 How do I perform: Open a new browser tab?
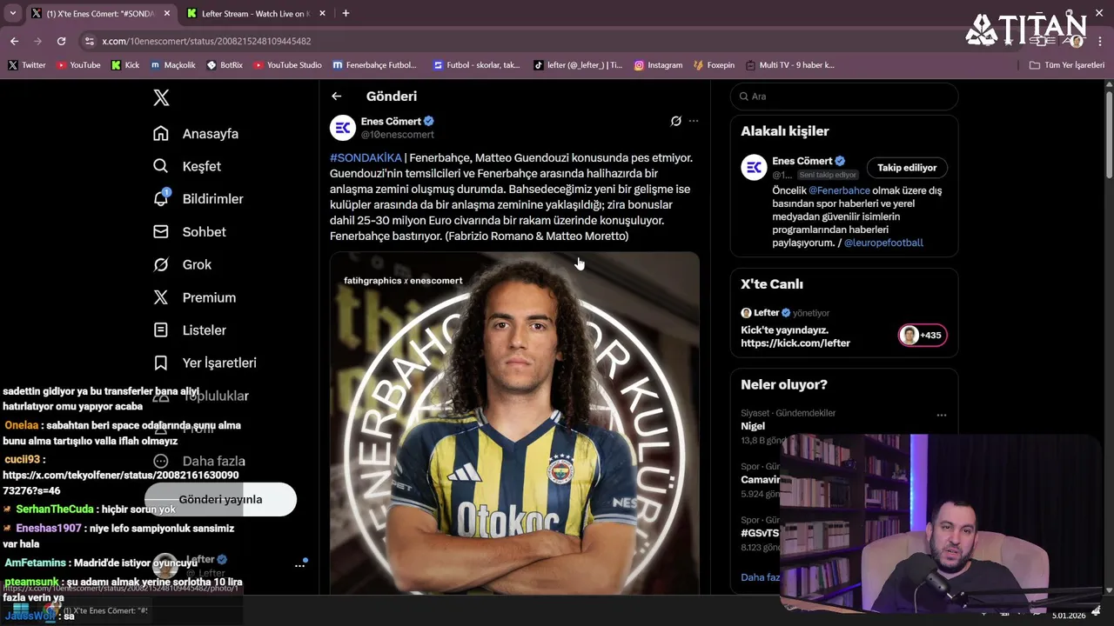coord(346,13)
